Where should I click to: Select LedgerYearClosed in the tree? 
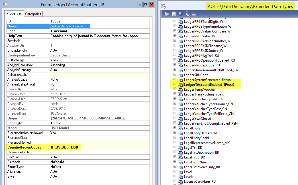[x=197, y=119]
